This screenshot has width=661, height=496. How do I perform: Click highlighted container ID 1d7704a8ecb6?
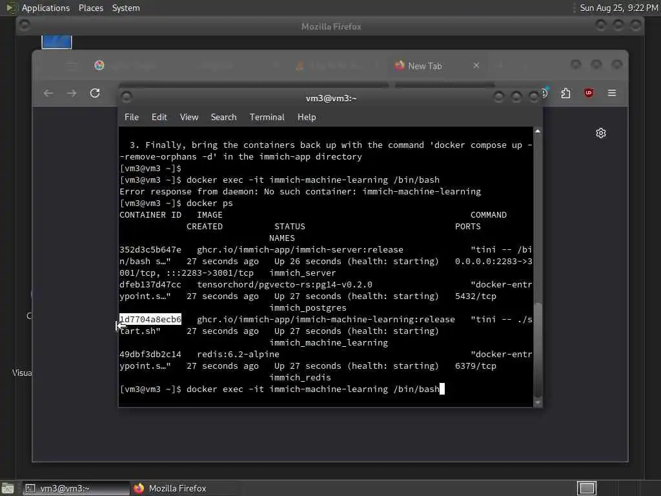pyautogui.click(x=150, y=319)
